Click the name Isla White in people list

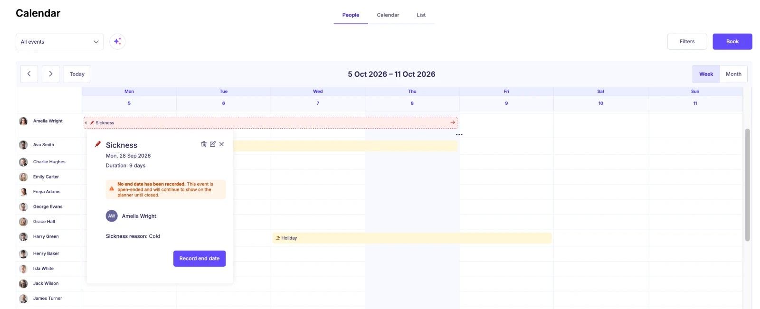coord(43,269)
